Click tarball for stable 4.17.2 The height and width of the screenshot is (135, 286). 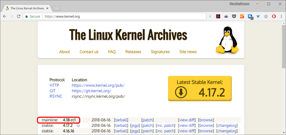point(121,125)
